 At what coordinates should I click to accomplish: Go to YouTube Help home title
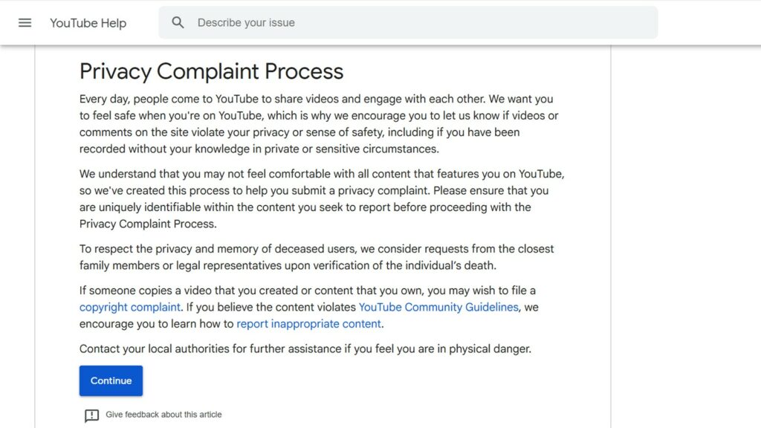point(88,23)
